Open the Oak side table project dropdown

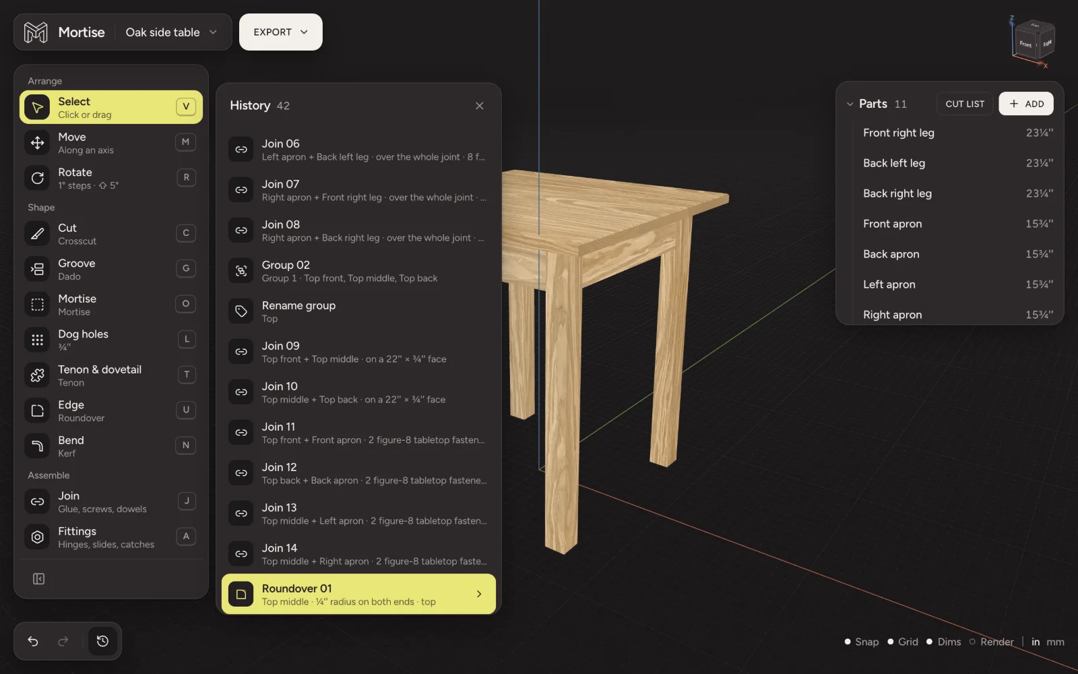[x=172, y=32]
